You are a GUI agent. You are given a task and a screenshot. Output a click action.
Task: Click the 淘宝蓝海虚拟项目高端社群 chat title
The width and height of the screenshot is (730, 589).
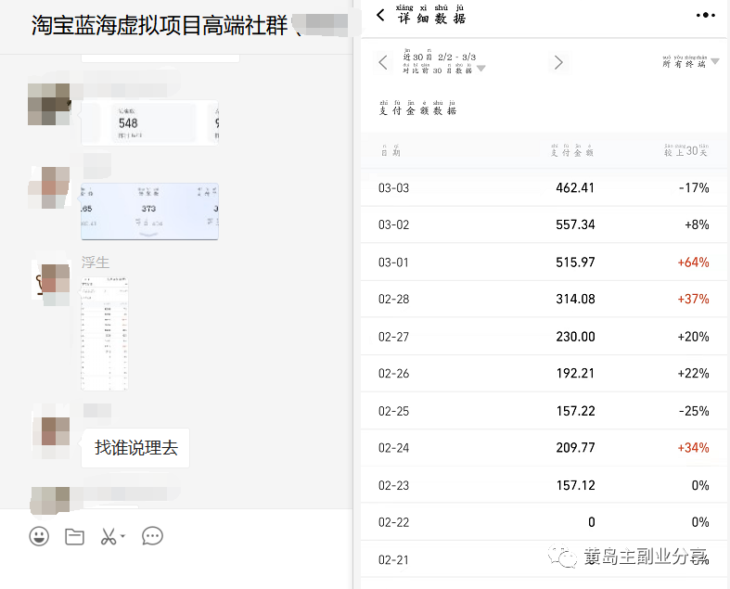158,24
